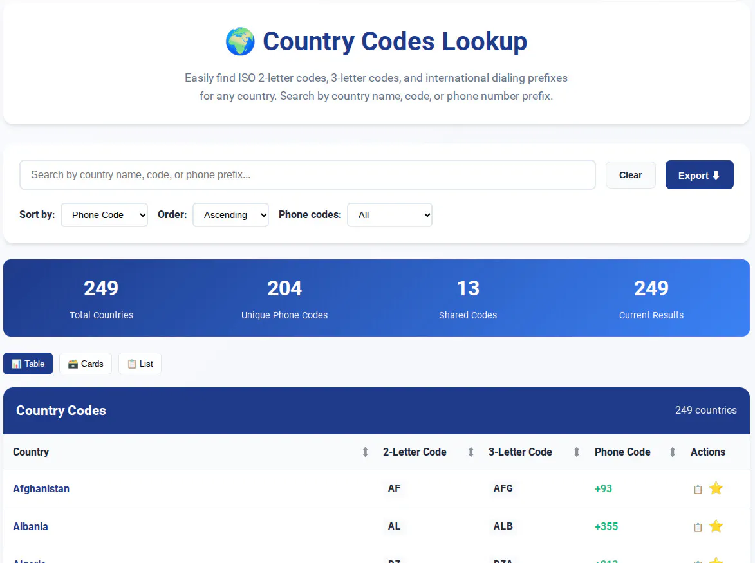Clear the search with the Clear button
This screenshot has height=563, width=755.
(x=630, y=175)
